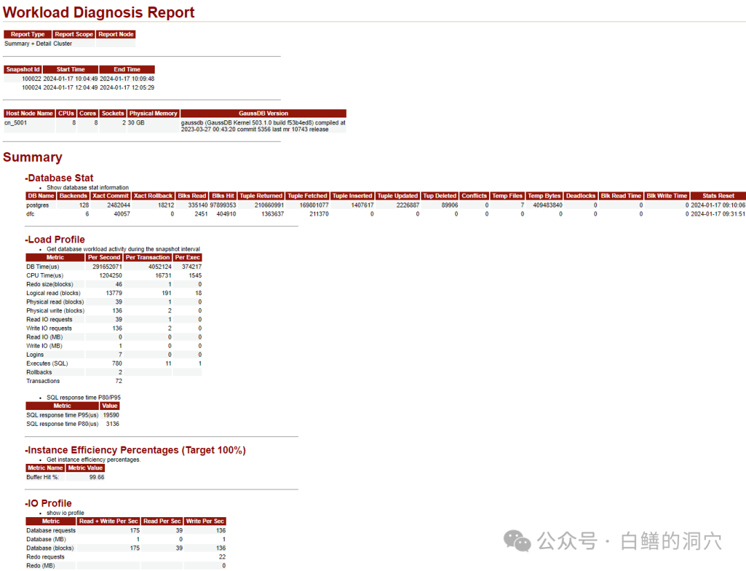
Task: Click the Blk Write Time column header
Action: [x=667, y=196]
